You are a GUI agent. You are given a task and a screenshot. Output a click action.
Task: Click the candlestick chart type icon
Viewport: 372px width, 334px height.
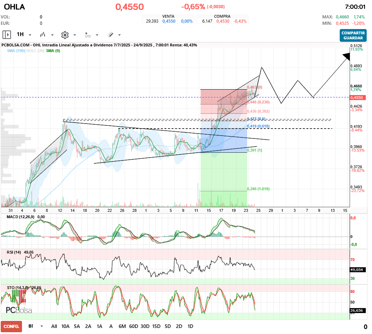[43, 35]
